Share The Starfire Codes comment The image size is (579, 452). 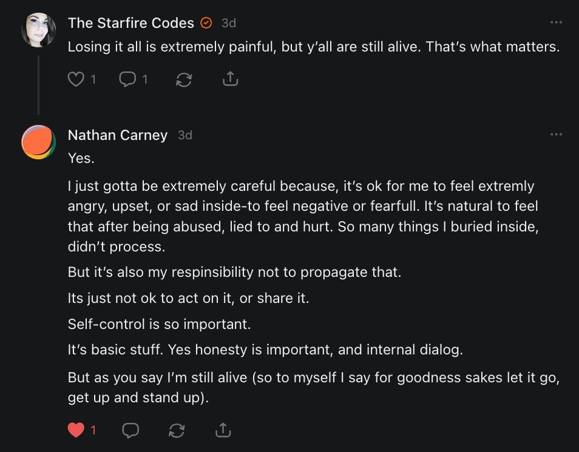coord(230,79)
